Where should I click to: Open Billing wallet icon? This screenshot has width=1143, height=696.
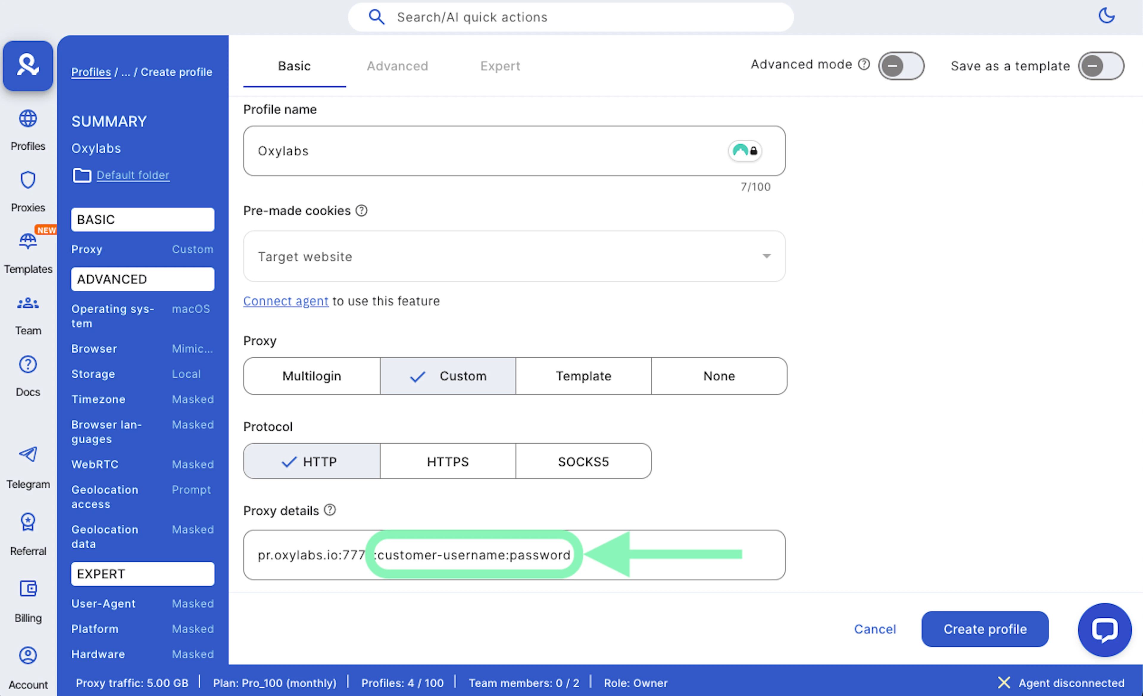28,589
